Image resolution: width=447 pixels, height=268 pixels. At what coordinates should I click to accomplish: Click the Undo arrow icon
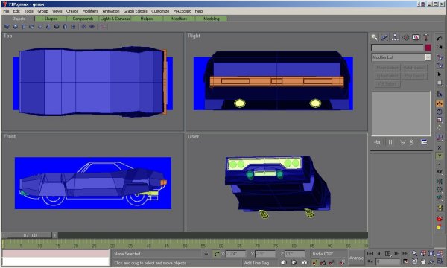440,39
